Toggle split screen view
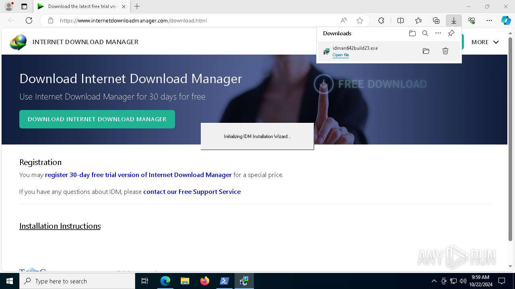Screen dimensions: 515x289 (400, 20)
